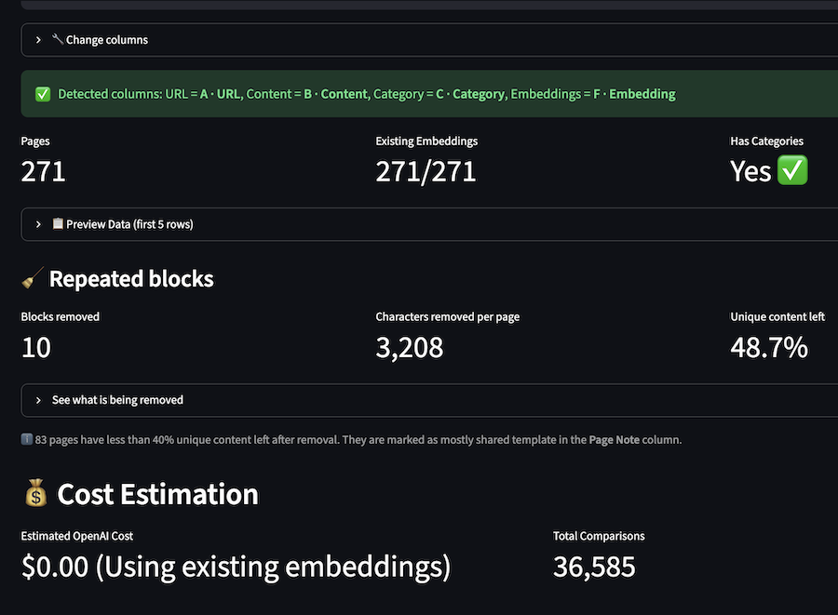Select the Unique content left value 48.7%
Image resolution: width=838 pixels, height=615 pixels.
pos(769,348)
